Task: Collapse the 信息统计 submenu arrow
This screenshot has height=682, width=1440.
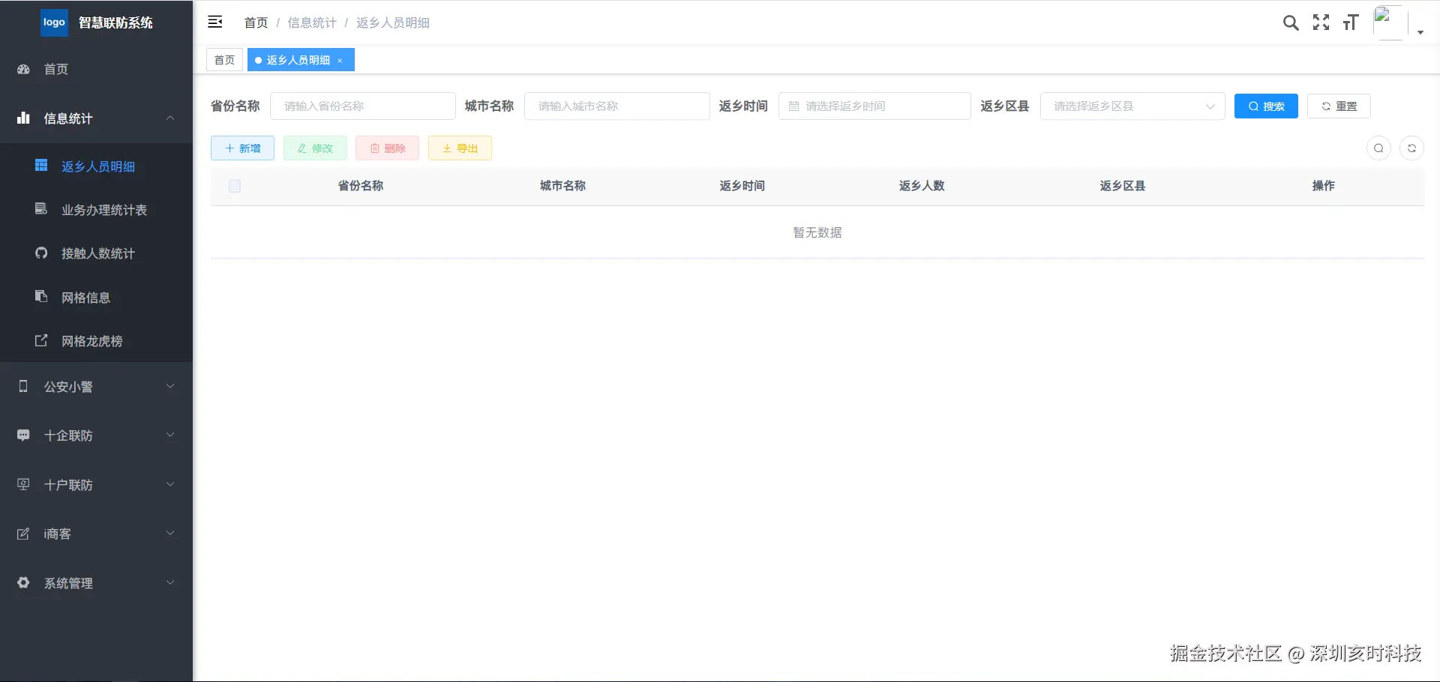Action: tap(170, 118)
